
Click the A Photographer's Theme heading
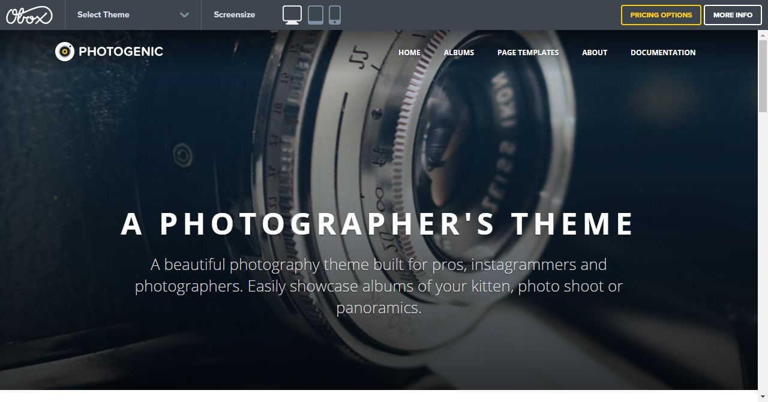click(x=378, y=224)
